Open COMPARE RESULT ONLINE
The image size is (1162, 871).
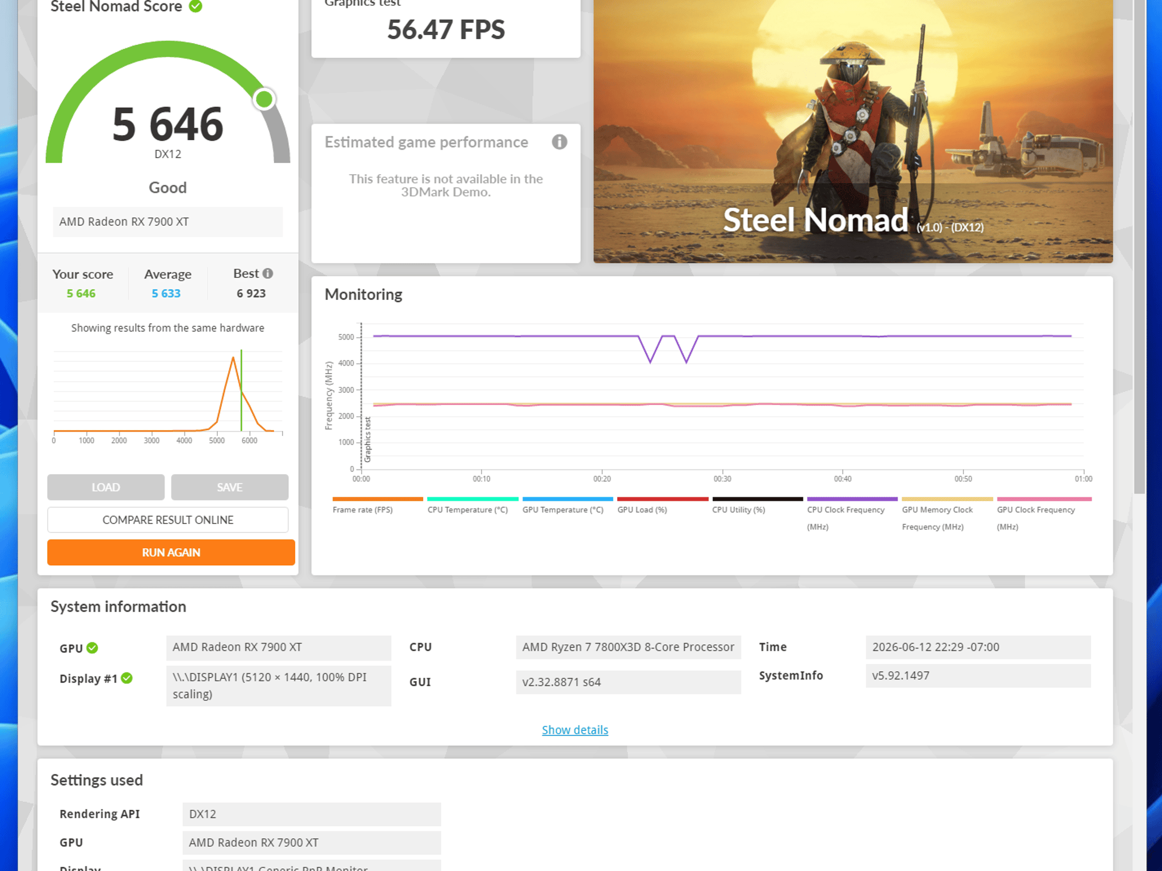point(168,519)
